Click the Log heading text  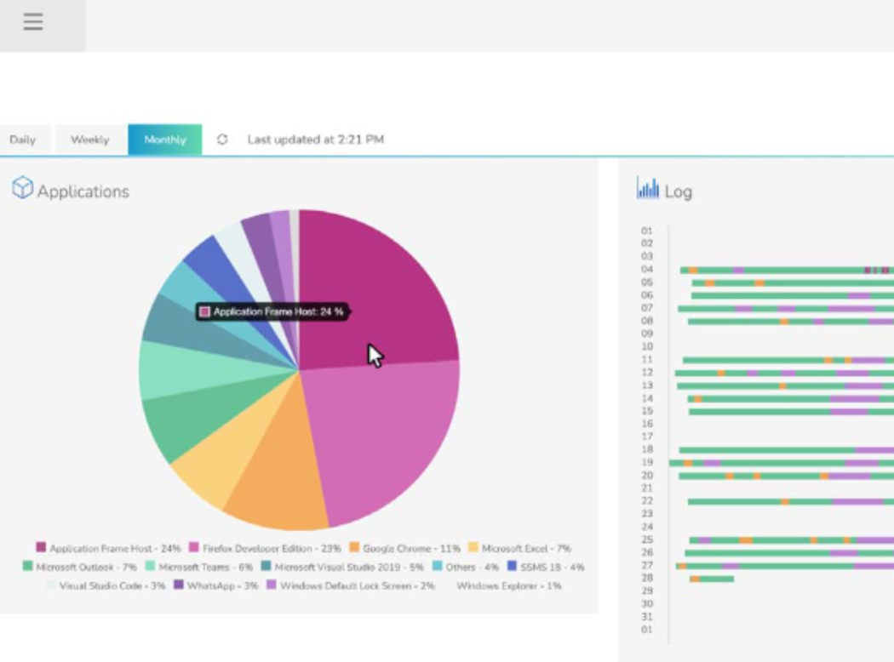679,191
